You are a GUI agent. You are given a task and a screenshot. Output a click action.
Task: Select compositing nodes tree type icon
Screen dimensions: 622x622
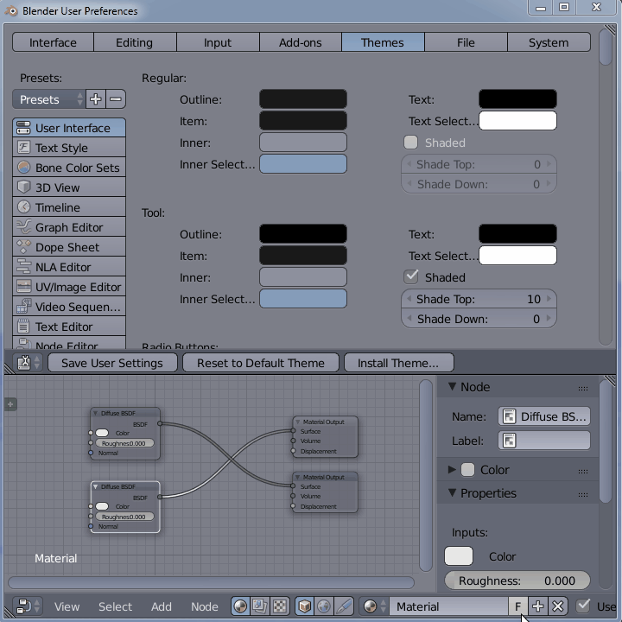(260, 606)
